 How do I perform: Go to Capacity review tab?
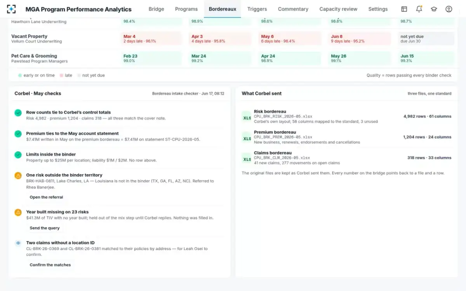(338, 9)
